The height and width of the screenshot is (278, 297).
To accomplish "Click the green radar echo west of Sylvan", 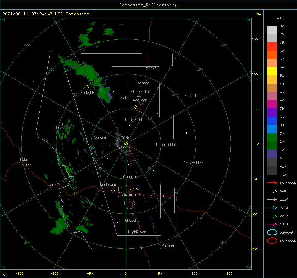I will 105,94.
